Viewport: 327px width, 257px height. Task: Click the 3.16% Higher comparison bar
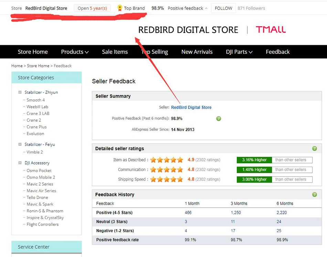[274, 160]
